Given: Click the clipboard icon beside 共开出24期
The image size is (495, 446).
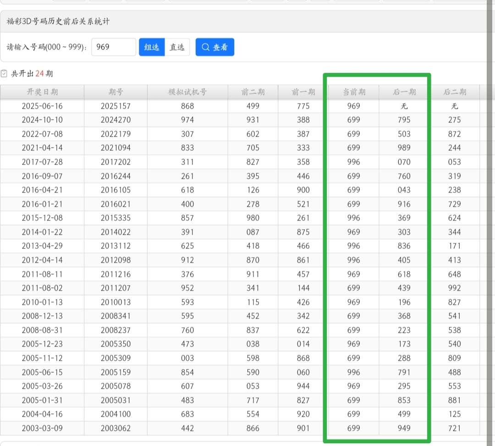Looking at the screenshot, I should pos(4,73).
